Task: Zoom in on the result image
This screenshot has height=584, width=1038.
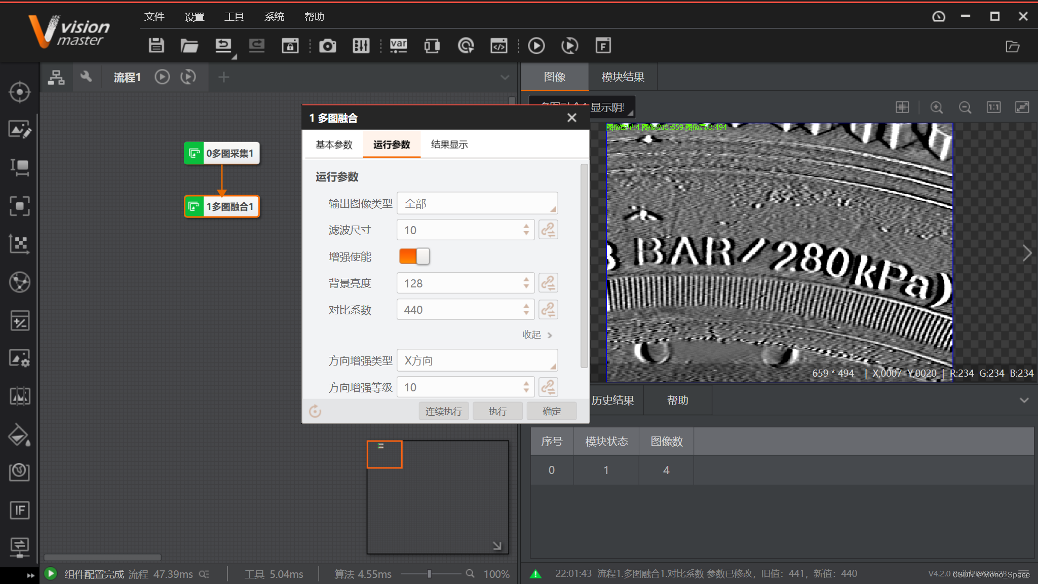Action: click(x=936, y=107)
